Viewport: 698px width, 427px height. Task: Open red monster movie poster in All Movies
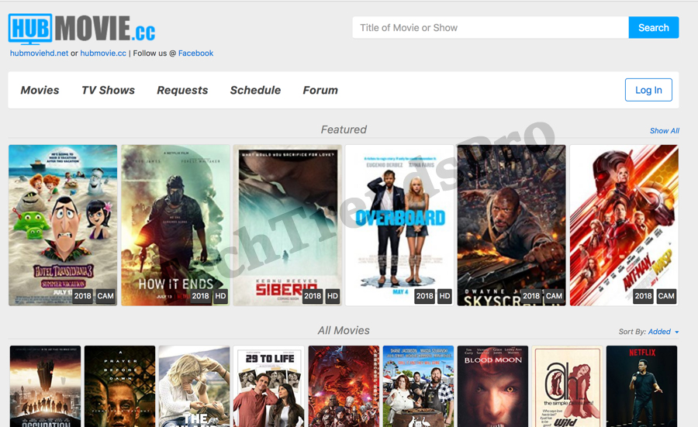[344, 386]
